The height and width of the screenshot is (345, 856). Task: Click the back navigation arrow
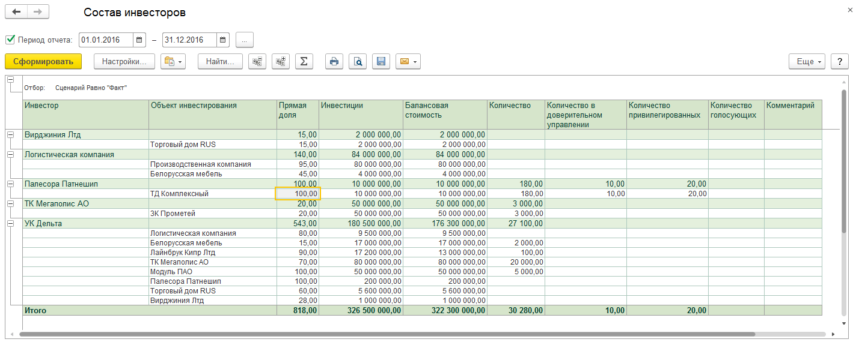[x=16, y=12]
